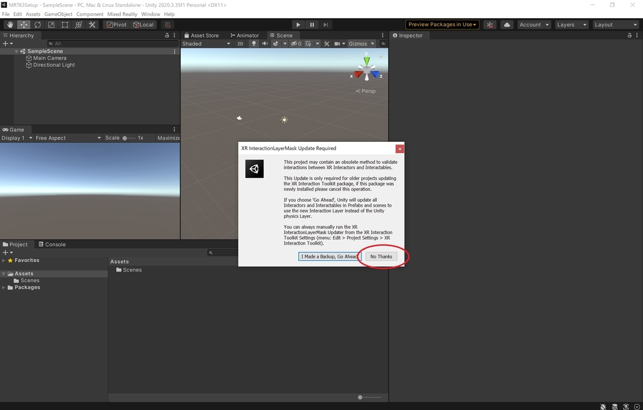The height and width of the screenshot is (410, 643).
Task: Toggle scene effects icon
Action: 276,44
